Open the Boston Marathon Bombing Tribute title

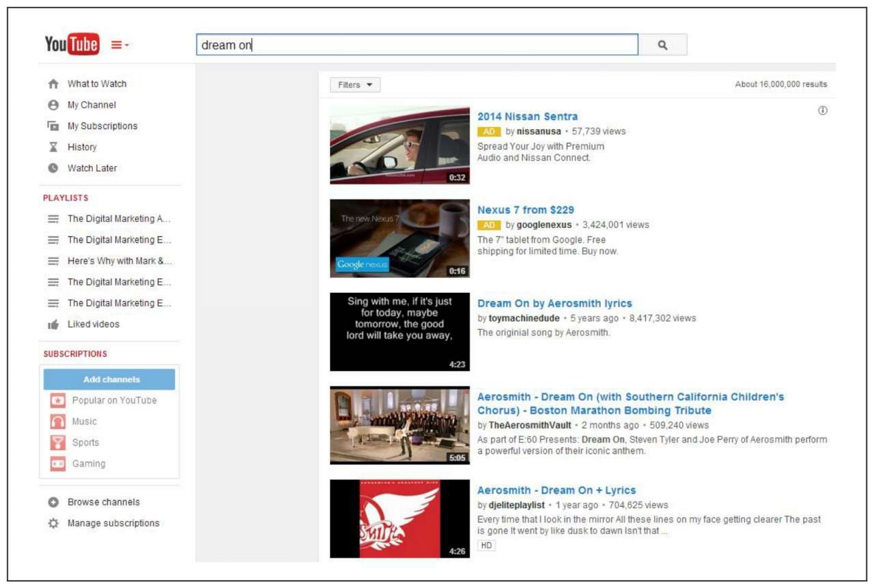tap(631, 404)
